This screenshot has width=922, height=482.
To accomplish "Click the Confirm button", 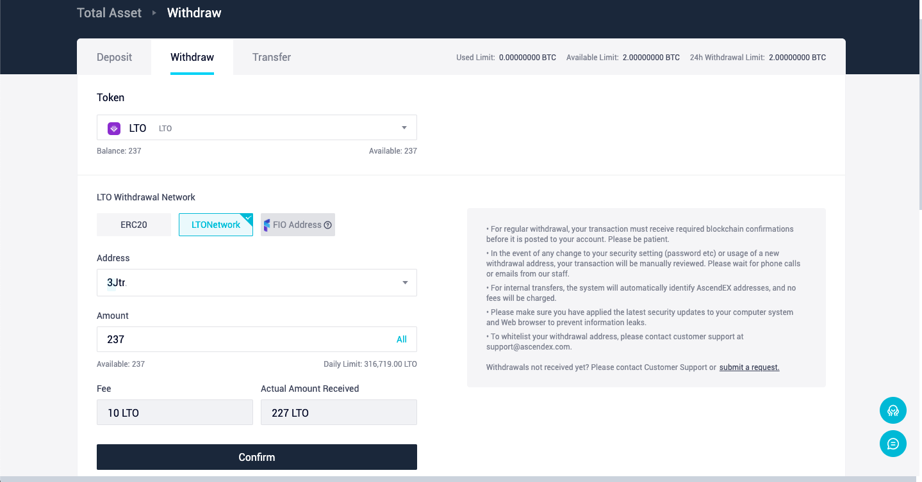I will pos(257,457).
